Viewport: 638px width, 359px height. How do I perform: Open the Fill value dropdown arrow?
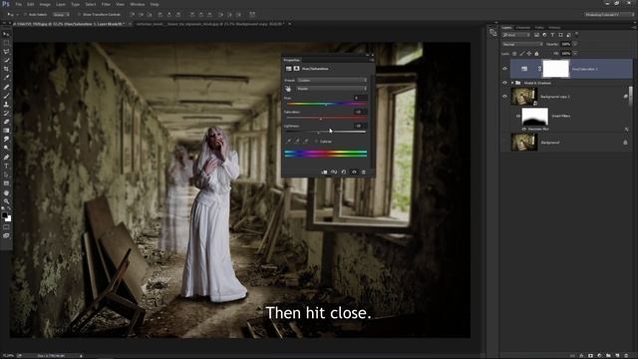click(x=575, y=53)
